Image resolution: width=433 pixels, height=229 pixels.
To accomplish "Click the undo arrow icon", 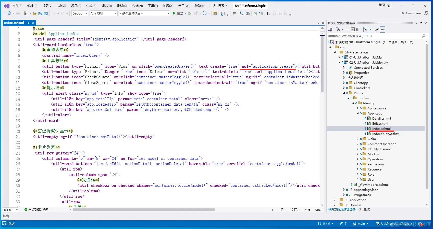I will point(54,13).
